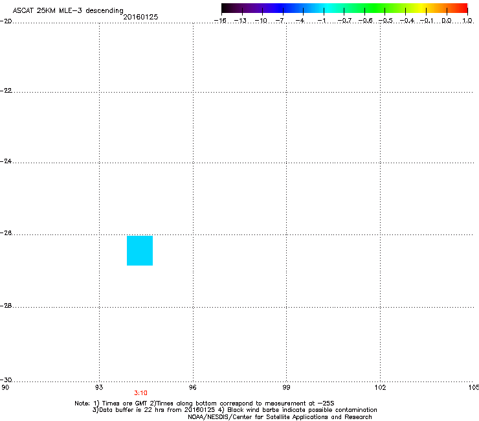
Task: Click the cyan data rectangle below -26
Action: pyautogui.click(x=140, y=251)
